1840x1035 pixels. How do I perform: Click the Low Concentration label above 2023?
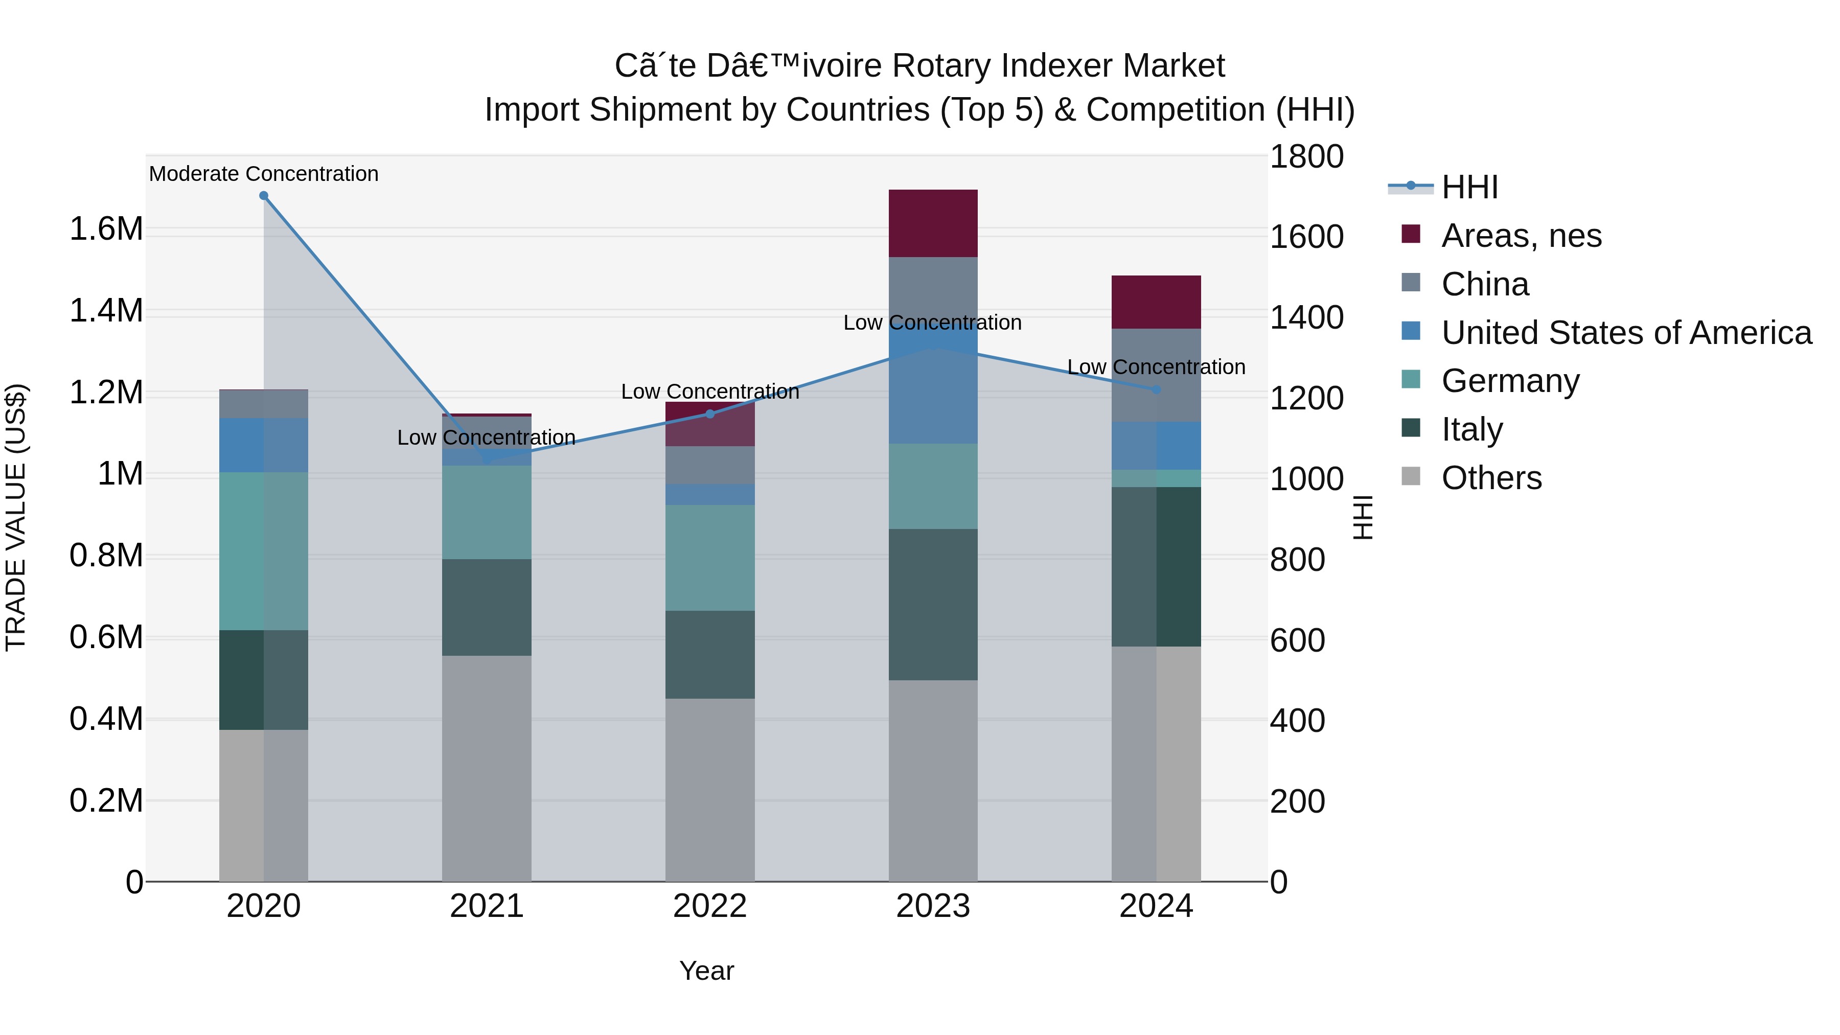coord(933,322)
